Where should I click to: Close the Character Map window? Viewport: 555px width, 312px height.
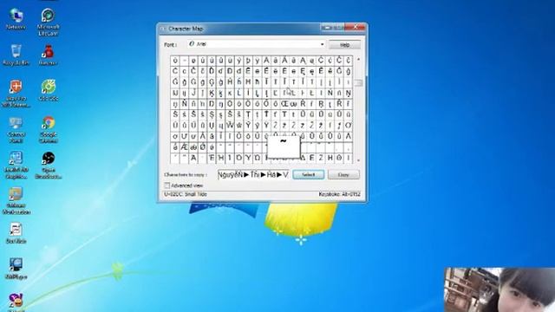click(355, 27)
